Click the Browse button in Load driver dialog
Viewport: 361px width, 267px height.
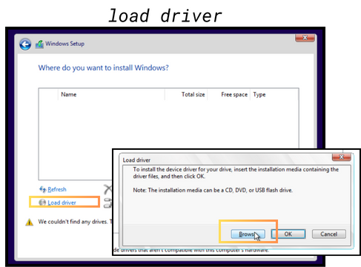tap(248, 234)
